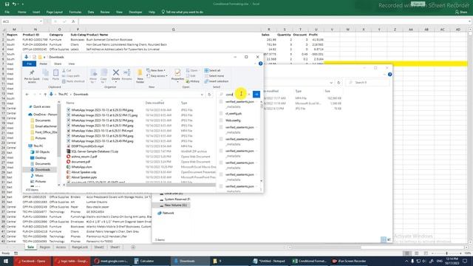Select Network in back Explorer window

coord(166,213)
